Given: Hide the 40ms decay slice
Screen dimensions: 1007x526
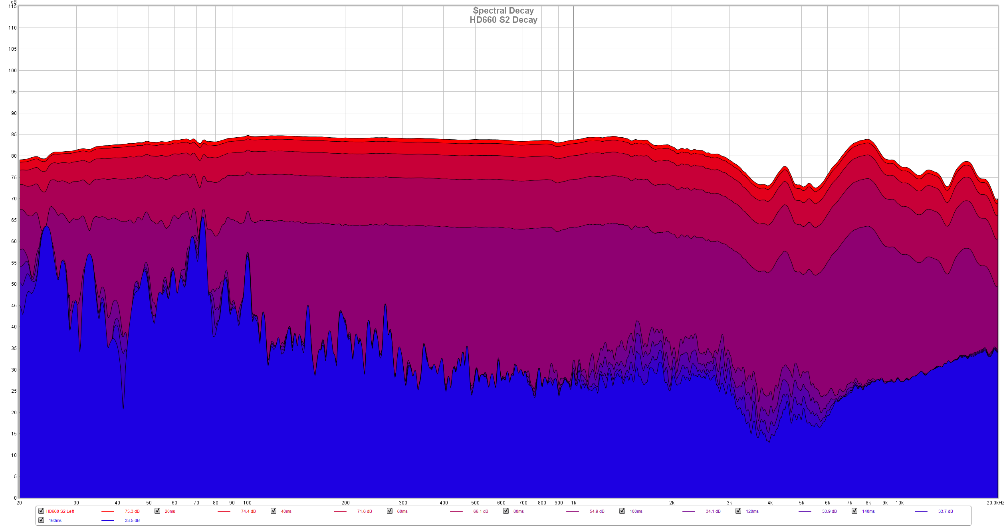Looking at the screenshot, I should (x=274, y=511).
